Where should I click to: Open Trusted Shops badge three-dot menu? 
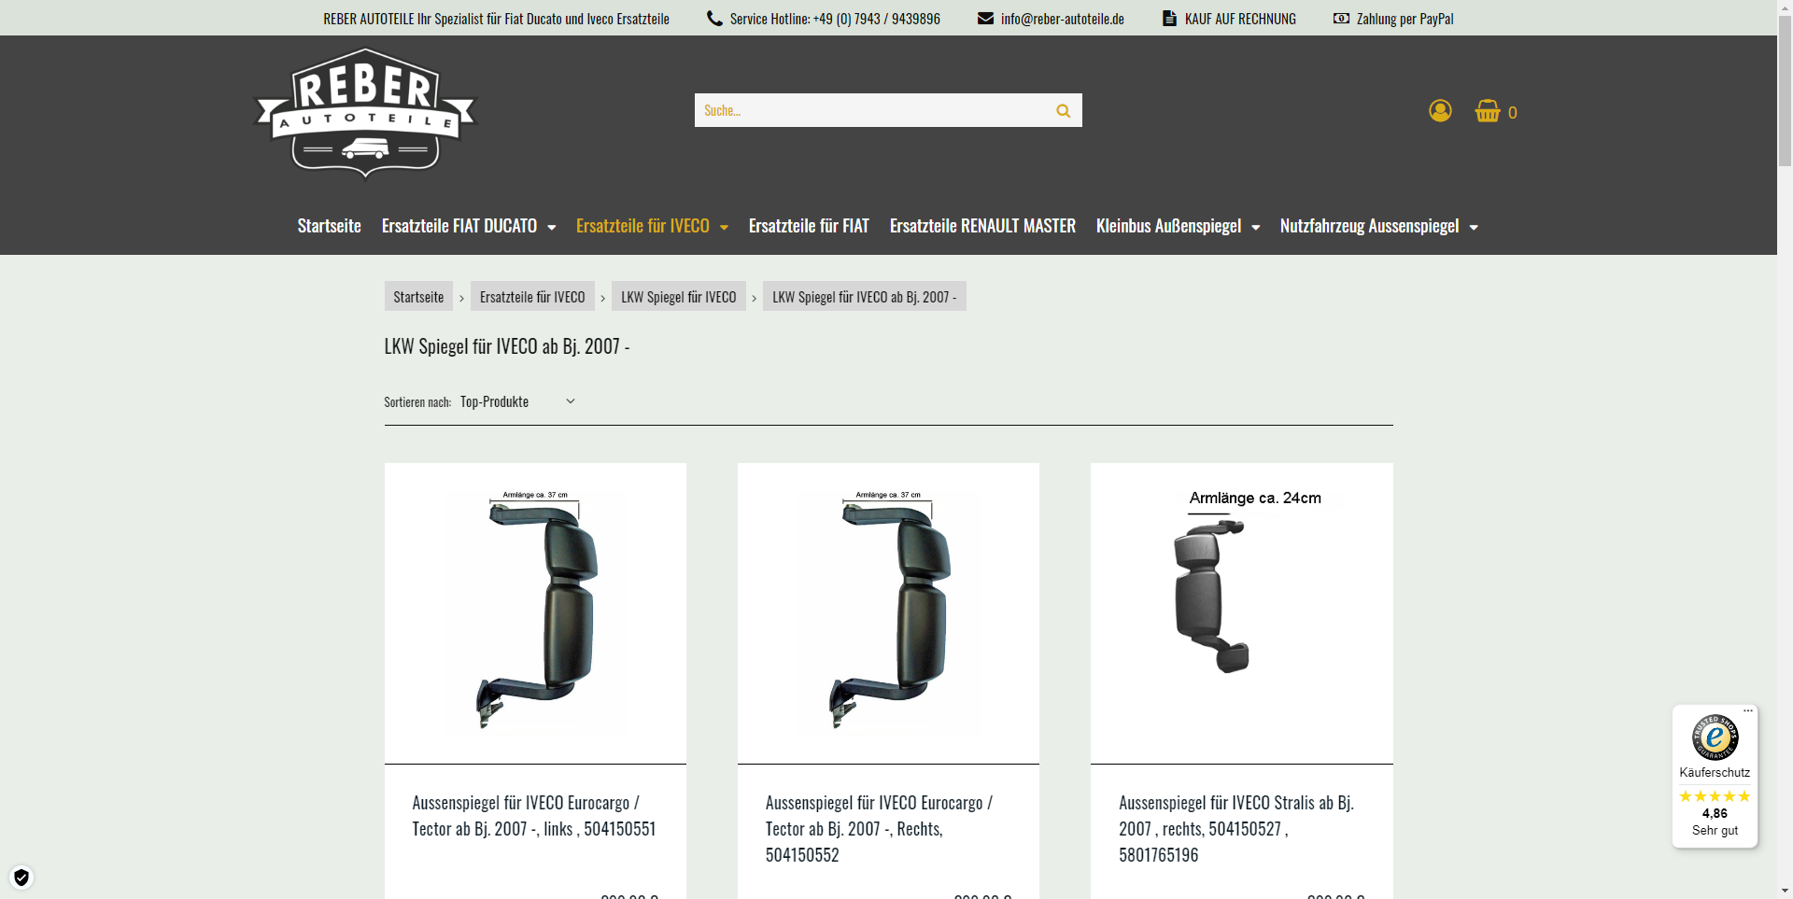[x=1748, y=711]
